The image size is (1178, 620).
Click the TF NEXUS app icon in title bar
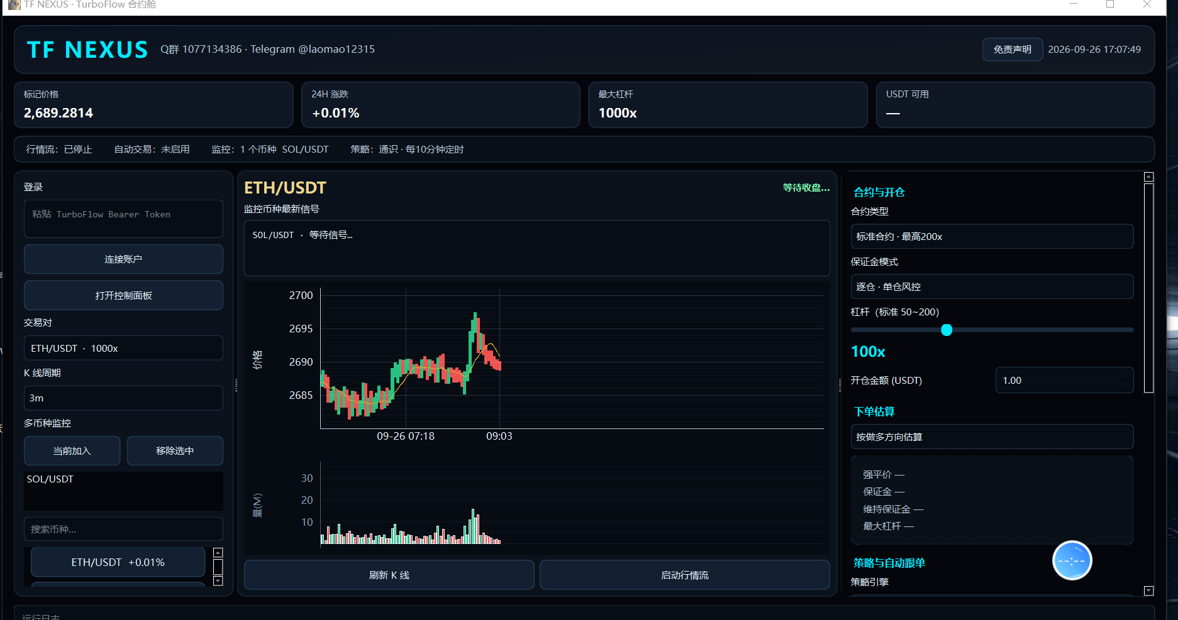tap(14, 4)
